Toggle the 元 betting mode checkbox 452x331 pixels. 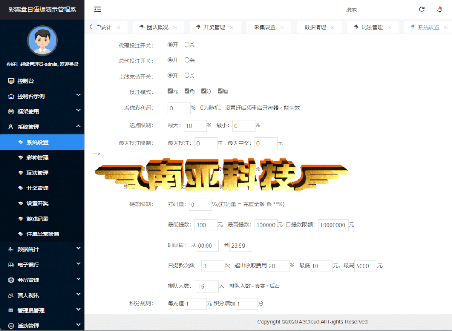[170, 91]
